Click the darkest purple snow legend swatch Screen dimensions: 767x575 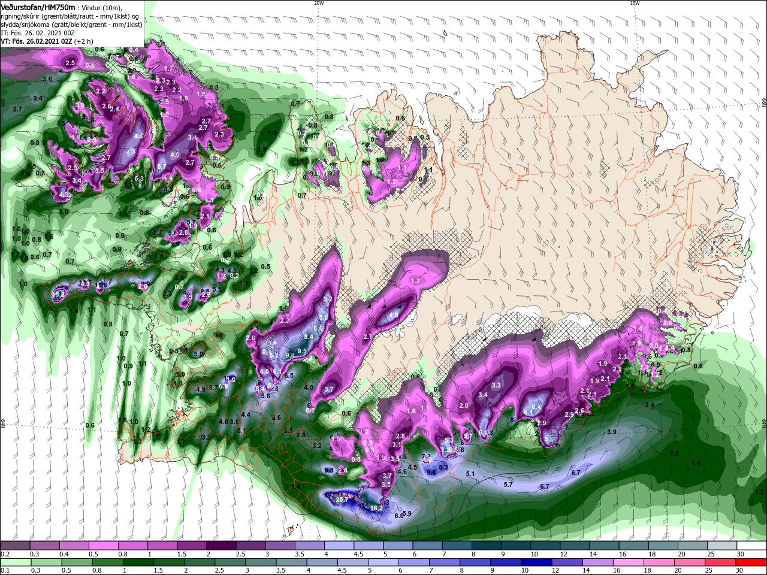pyautogui.click(x=221, y=546)
